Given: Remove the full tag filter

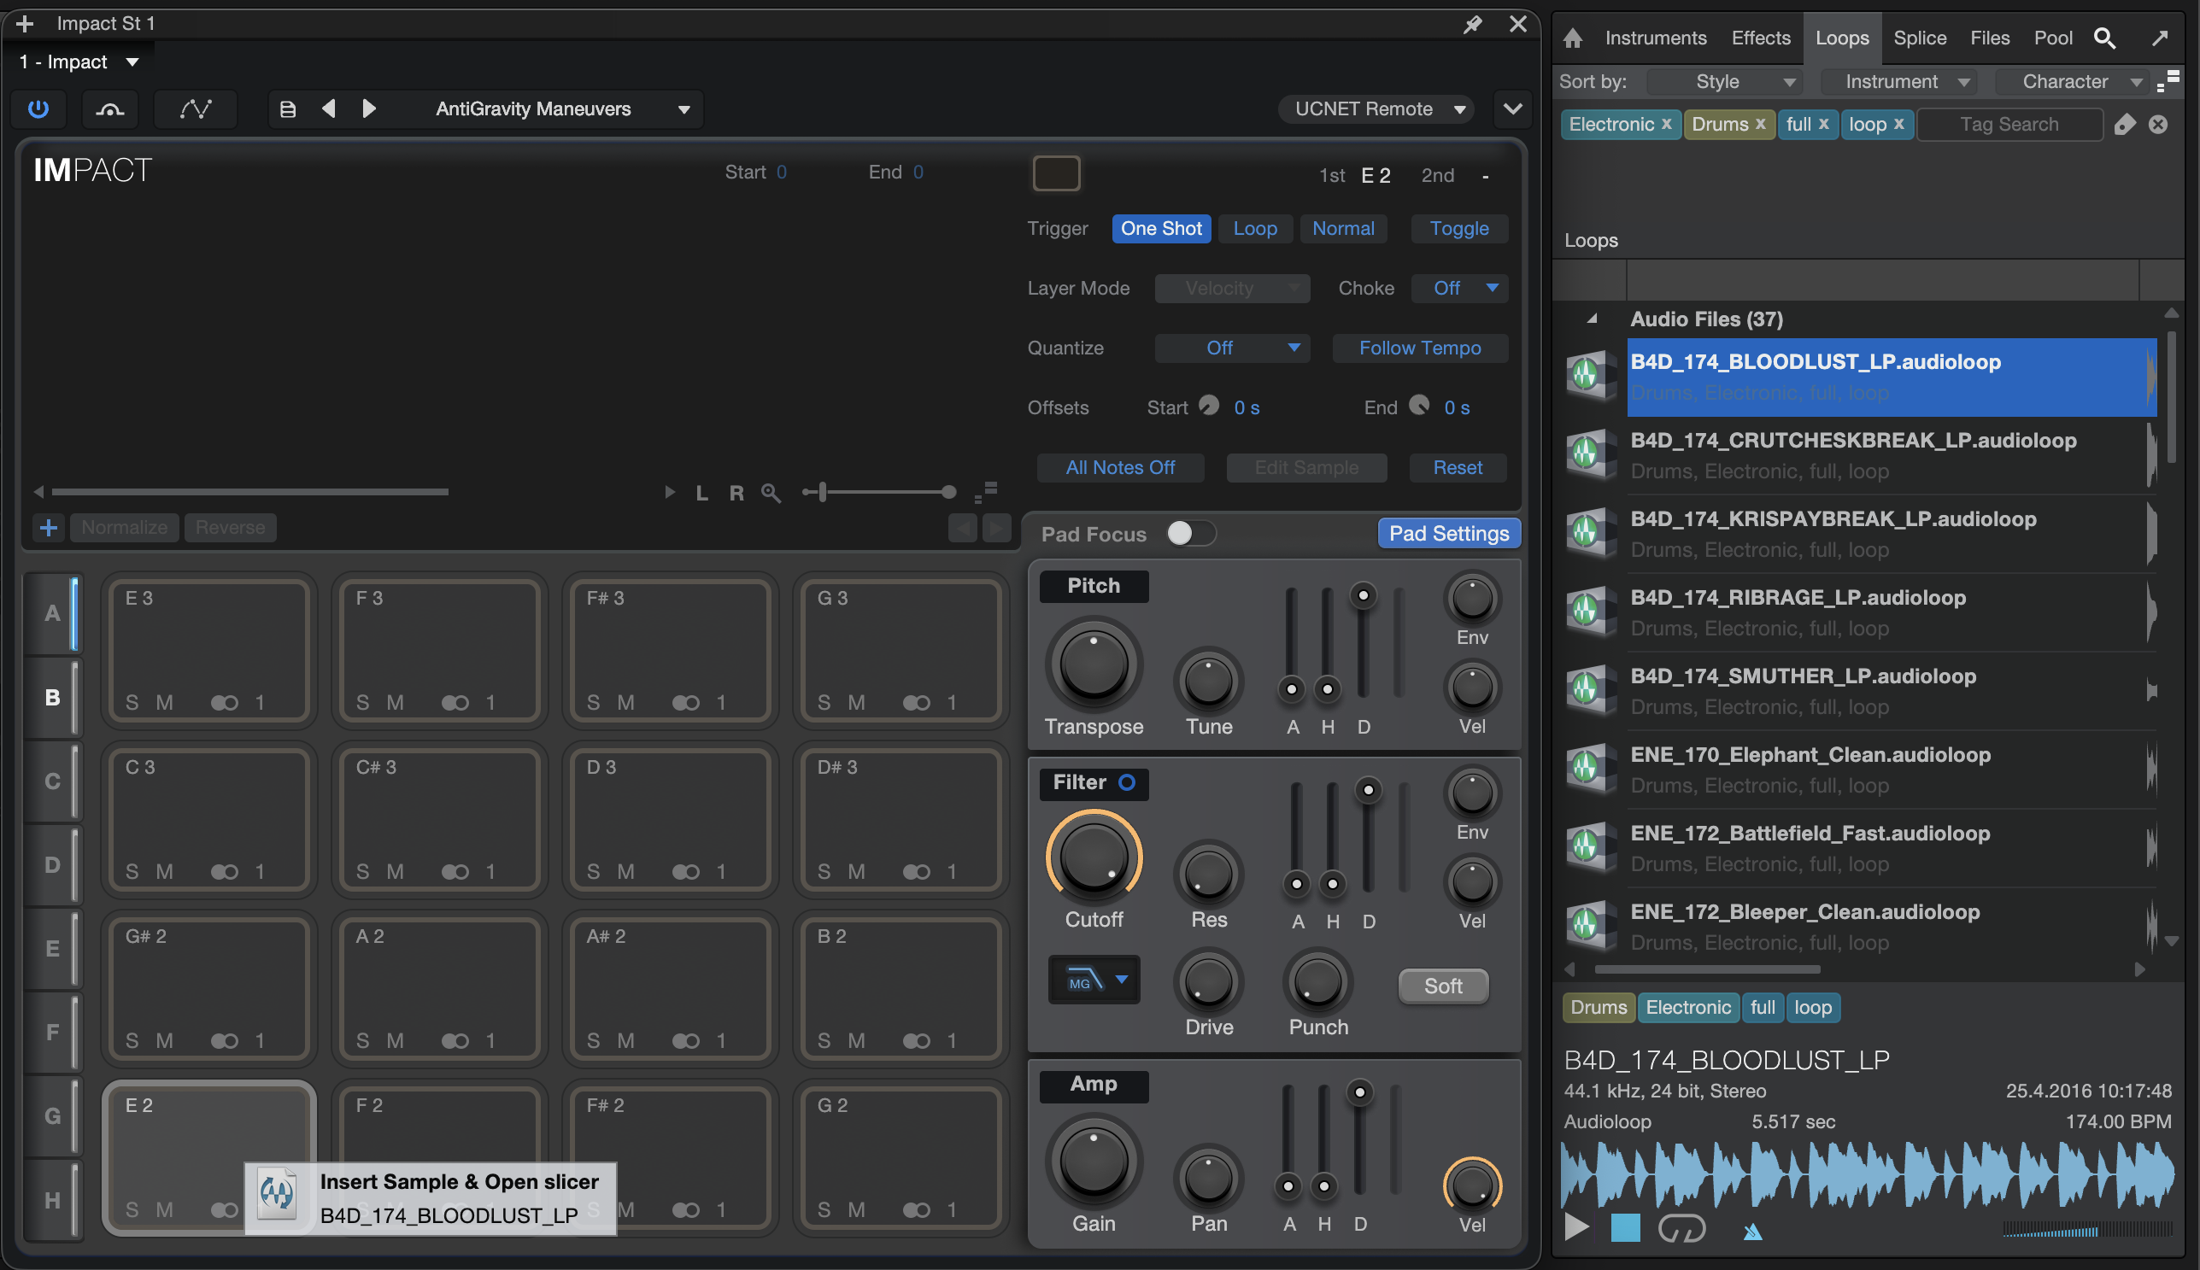Looking at the screenshot, I should [x=1823, y=123].
